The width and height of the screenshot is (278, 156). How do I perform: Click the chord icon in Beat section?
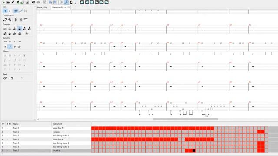[x=5, y=78]
